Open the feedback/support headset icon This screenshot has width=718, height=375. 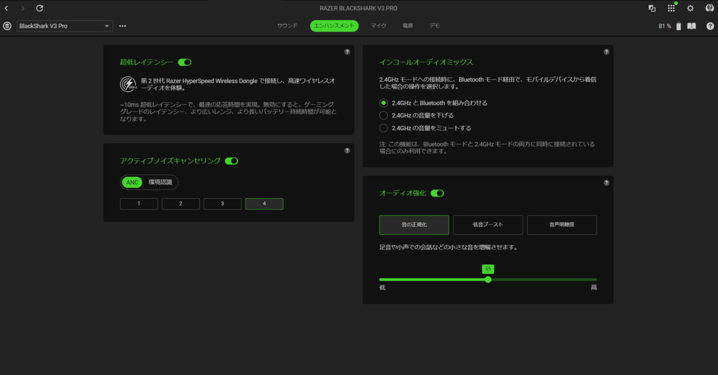click(710, 8)
